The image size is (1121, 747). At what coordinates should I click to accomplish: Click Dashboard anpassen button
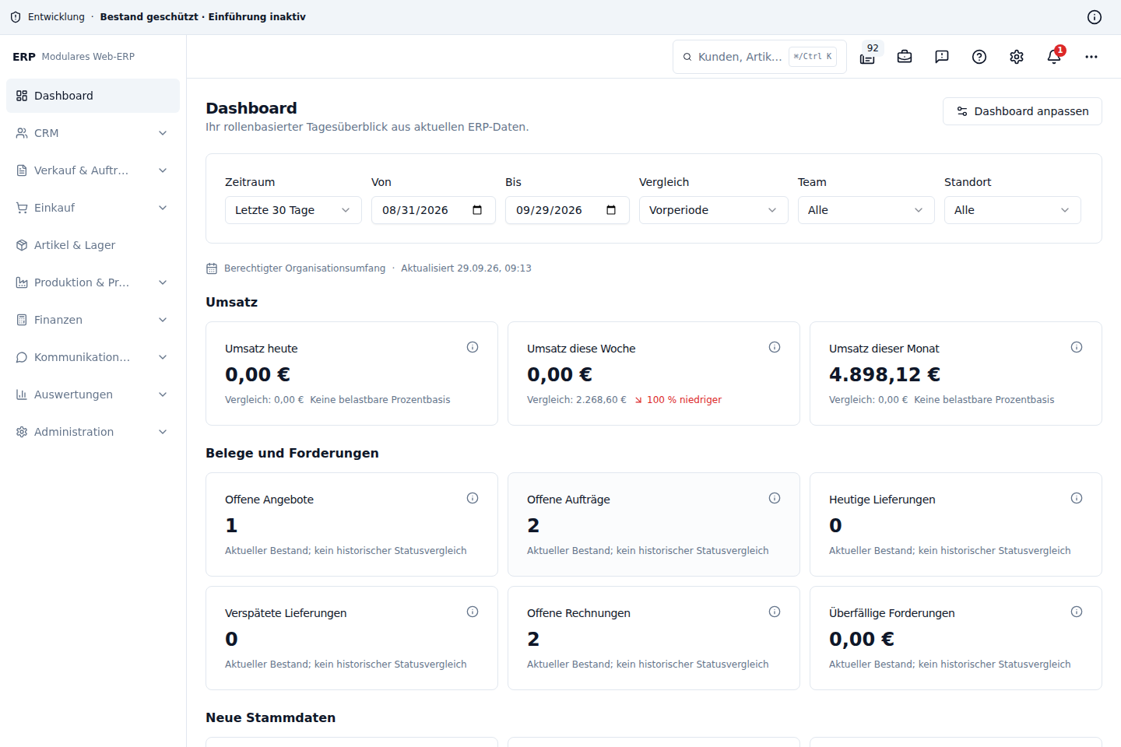click(x=1022, y=111)
